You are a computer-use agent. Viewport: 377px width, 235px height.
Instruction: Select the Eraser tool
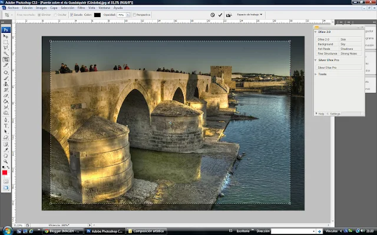point(6,95)
